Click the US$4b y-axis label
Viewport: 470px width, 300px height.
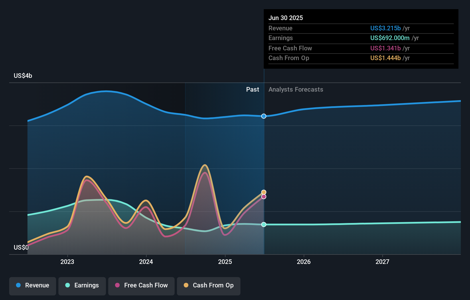tap(23, 76)
